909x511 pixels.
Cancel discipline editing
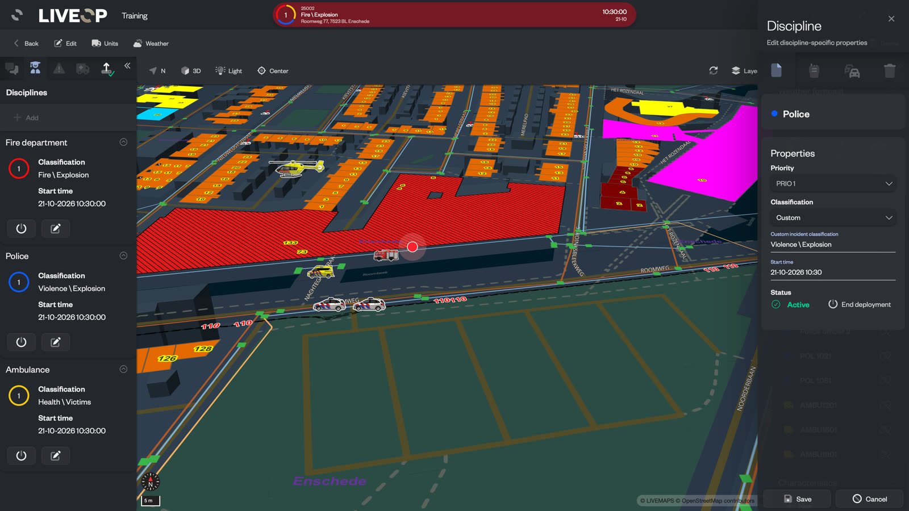coord(869,499)
